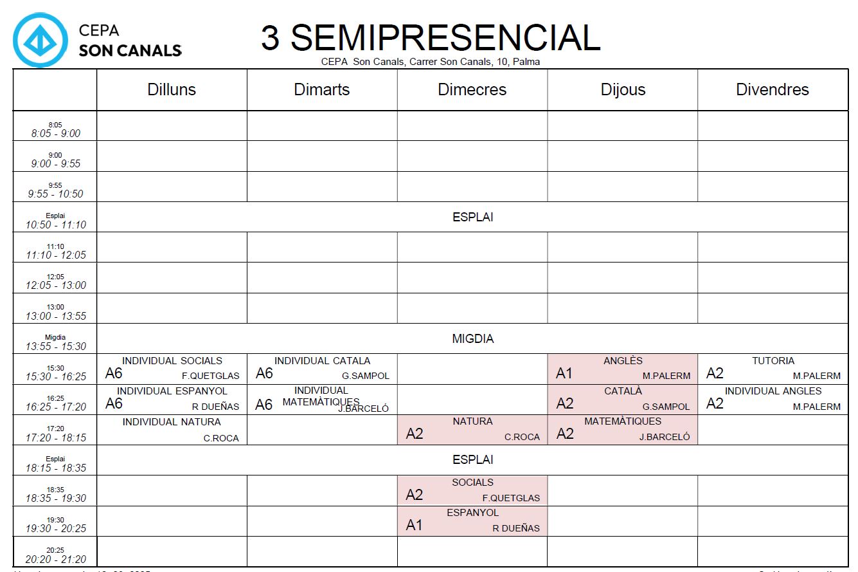Screen dimensions: 858x572
Task: Click the 15:30 - 16:25 time slot
Action: (55, 373)
